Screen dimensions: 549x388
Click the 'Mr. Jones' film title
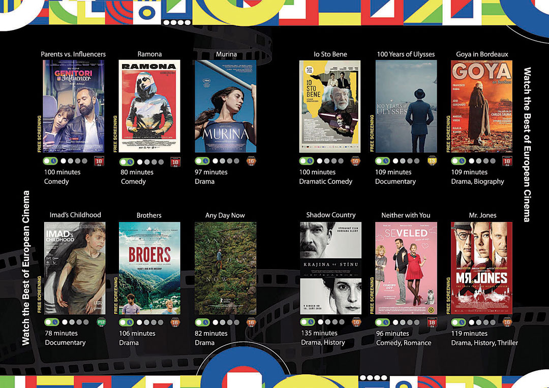482,215
